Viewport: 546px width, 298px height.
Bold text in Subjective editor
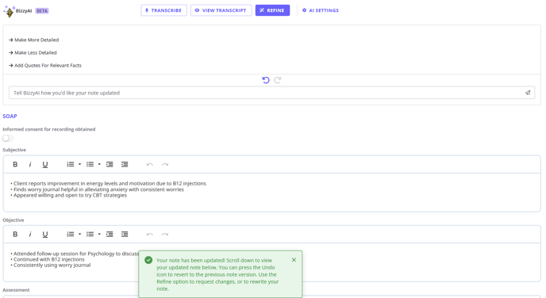[x=15, y=165]
